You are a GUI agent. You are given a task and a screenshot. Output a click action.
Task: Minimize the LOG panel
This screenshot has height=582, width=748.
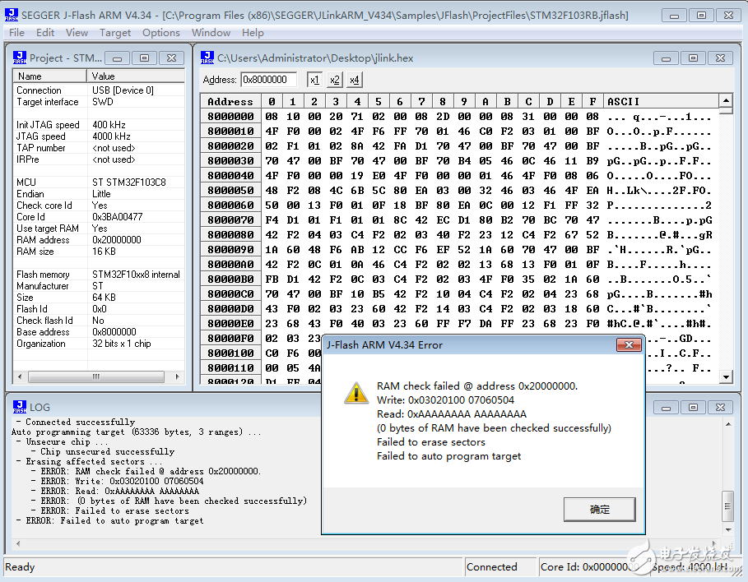[x=666, y=408]
